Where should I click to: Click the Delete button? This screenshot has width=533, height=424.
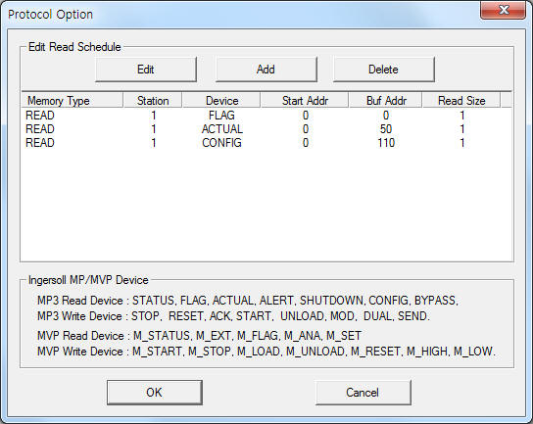point(384,70)
